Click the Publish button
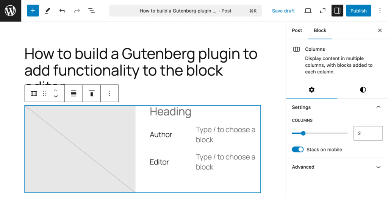388x197 pixels. tap(358, 11)
